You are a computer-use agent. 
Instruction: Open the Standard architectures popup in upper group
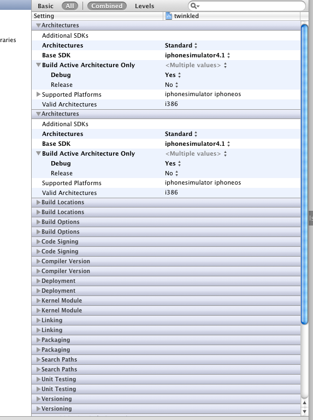pyautogui.click(x=181, y=45)
